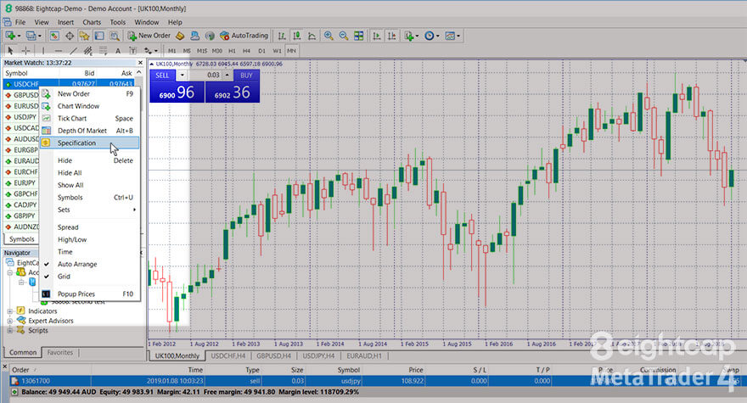The width and height of the screenshot is (747, 403).
Task: Click the AutoTrading toolbar button
Action: [x=244, y=36]
